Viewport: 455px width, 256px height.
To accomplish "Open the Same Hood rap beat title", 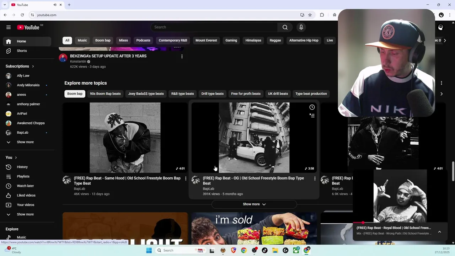I will pyautogui.click(x=127, y=181).
